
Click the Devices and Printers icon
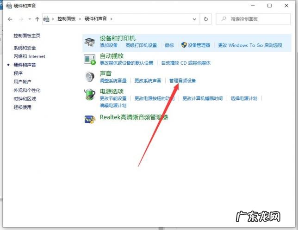tap(90, 42)
